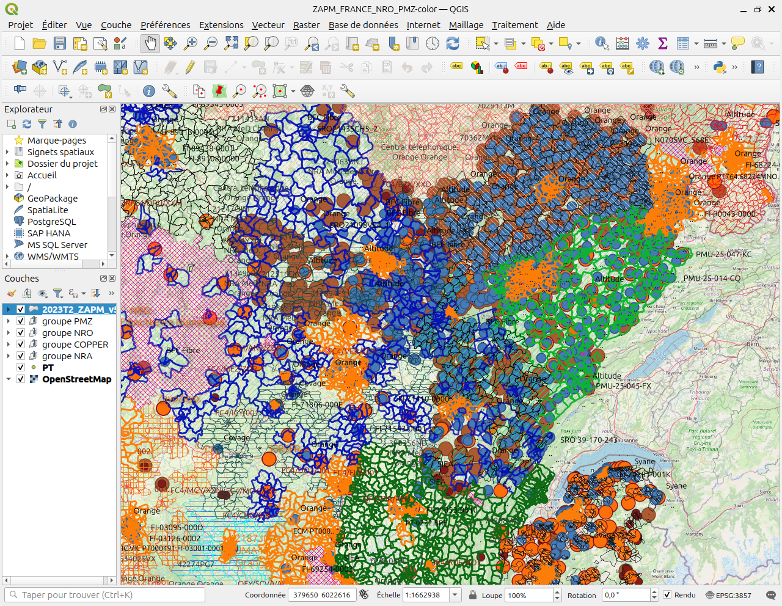Toggle scale lock padlock icon
Screen dimensions: 782x606
coord(473,595)
